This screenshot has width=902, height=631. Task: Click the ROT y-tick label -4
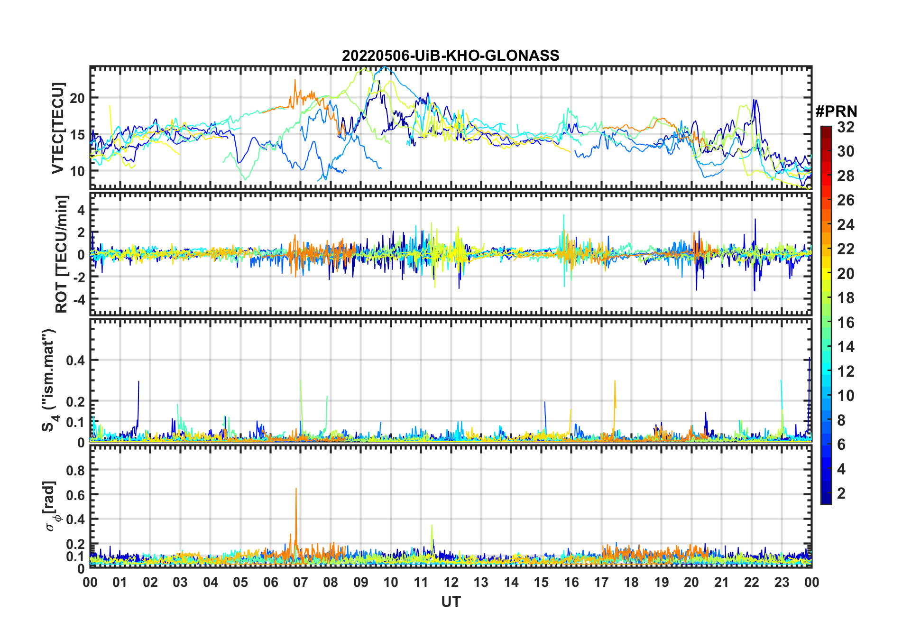pos(79,299)
